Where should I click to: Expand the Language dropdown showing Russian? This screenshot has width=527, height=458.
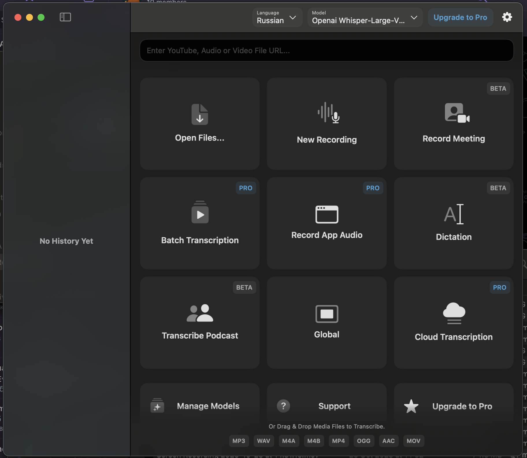(277, 18)
